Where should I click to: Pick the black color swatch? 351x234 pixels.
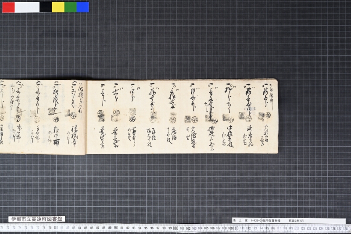pyautogui.click(x=46, y=7)
